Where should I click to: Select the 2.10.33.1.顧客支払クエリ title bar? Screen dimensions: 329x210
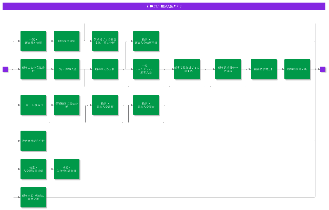pos(164,6)
